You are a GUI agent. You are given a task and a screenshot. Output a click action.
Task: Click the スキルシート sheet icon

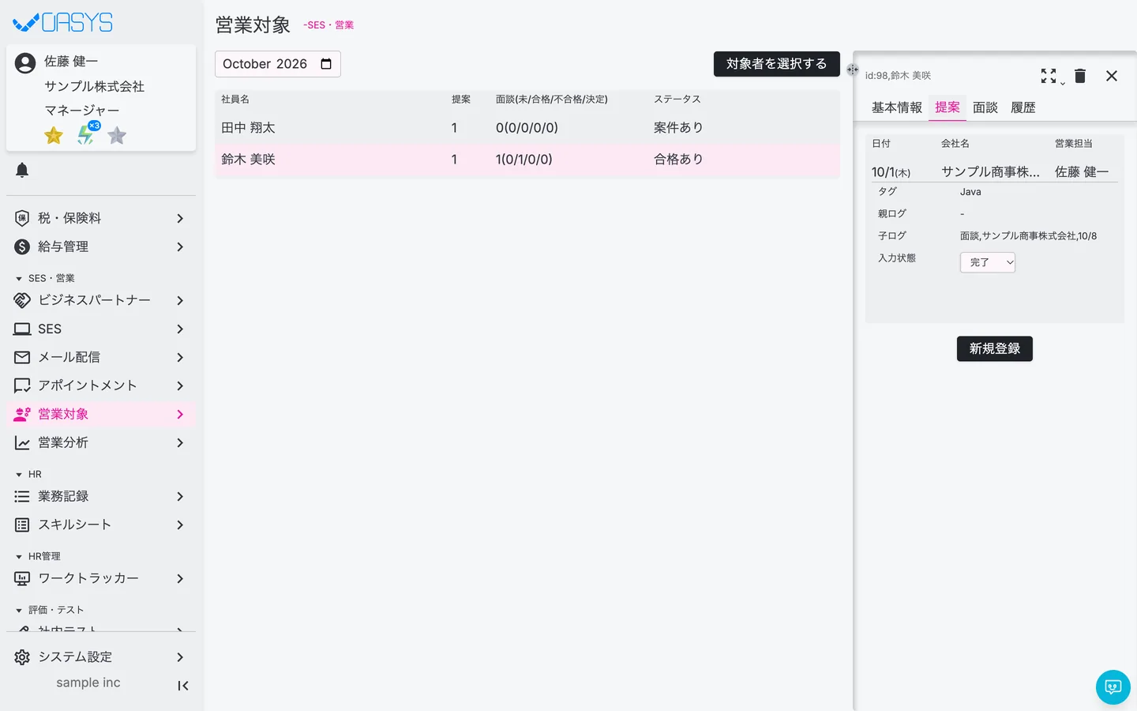[x=22, y=525]
